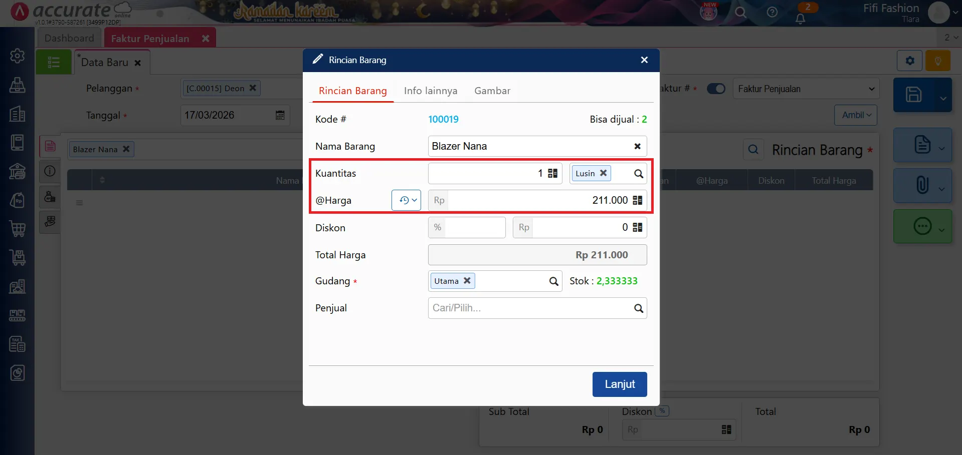Screen dimensions: 962x455
Task: Remove the Lusin unit tag
Action: (x=604, y=173)
